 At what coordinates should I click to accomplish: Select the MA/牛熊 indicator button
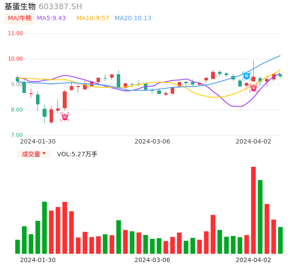pos(20,18)
